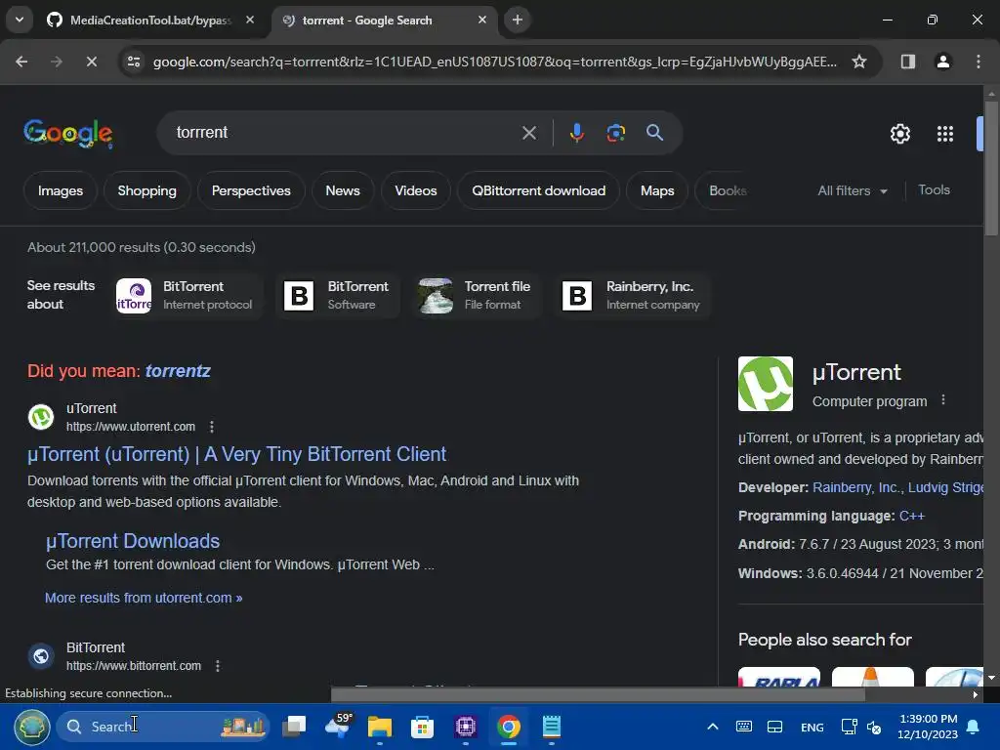Click the ENG language indicator

coord(812,728)
